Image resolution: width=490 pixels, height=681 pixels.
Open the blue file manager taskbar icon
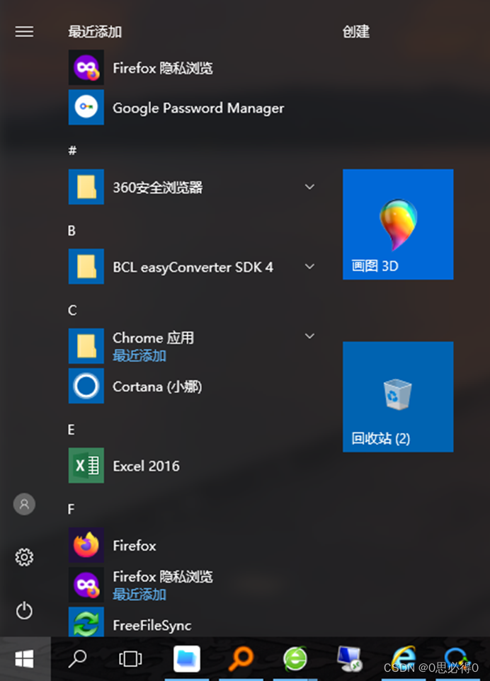pos(187,659)
